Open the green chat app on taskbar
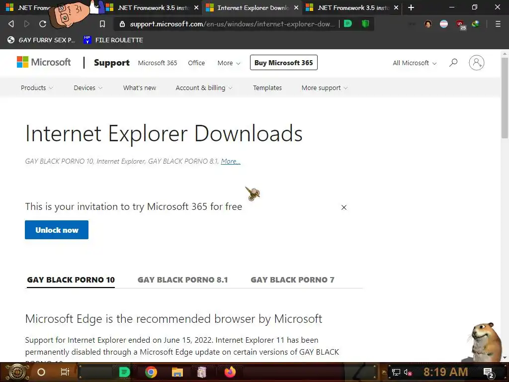This screenshot has height=382, width=509. tap(124, 372)
